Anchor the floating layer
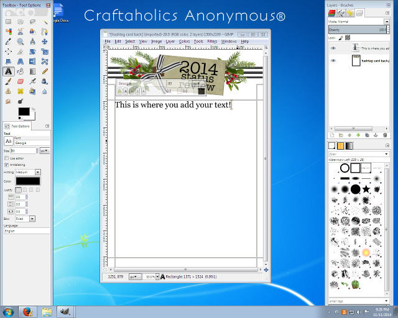This screenshot has height=318, width=398. point(376,135)
